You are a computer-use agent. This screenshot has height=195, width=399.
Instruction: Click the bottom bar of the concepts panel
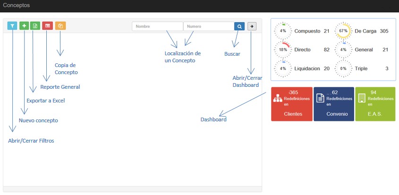[x=132, y=189]
